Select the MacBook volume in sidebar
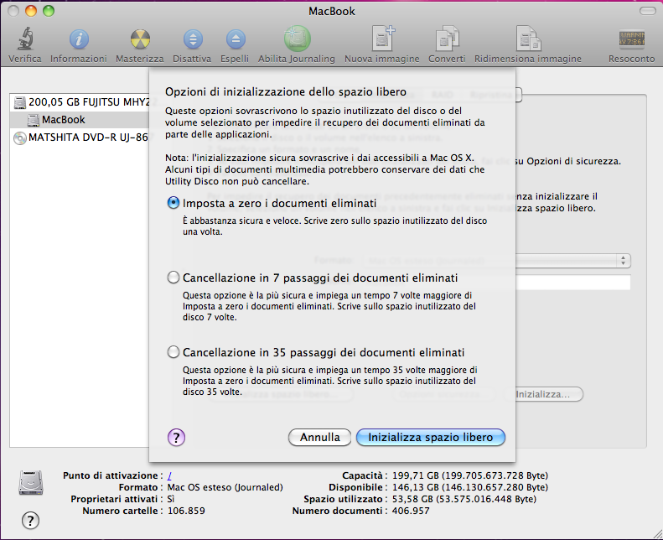 [x=80, y=120]
